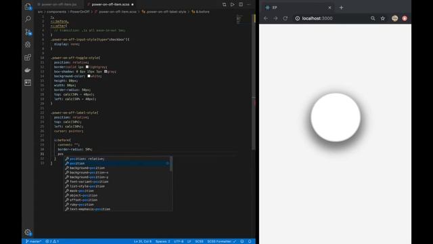The image size is (433, 244).
Task: Open a new browser tab with plus
Action: (x=341, y=7)
